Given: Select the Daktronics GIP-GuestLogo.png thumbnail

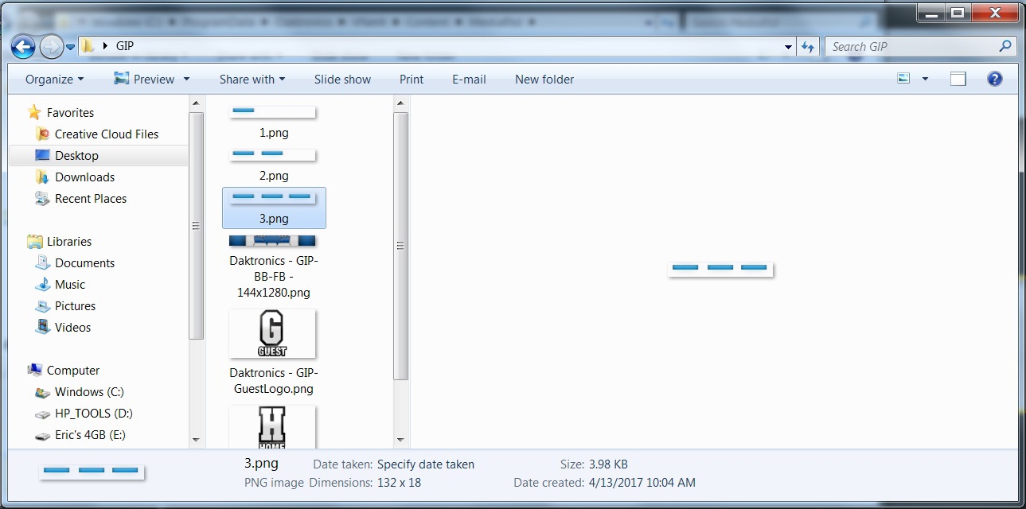Looking at the screenshot, I should tap(272, 334).
